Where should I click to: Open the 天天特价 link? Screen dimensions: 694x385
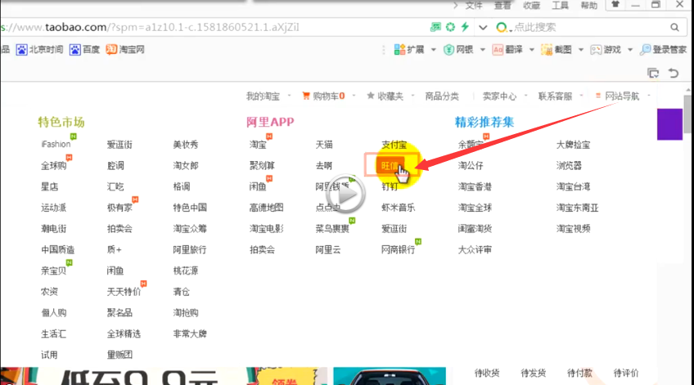click(x=124, y=292)
